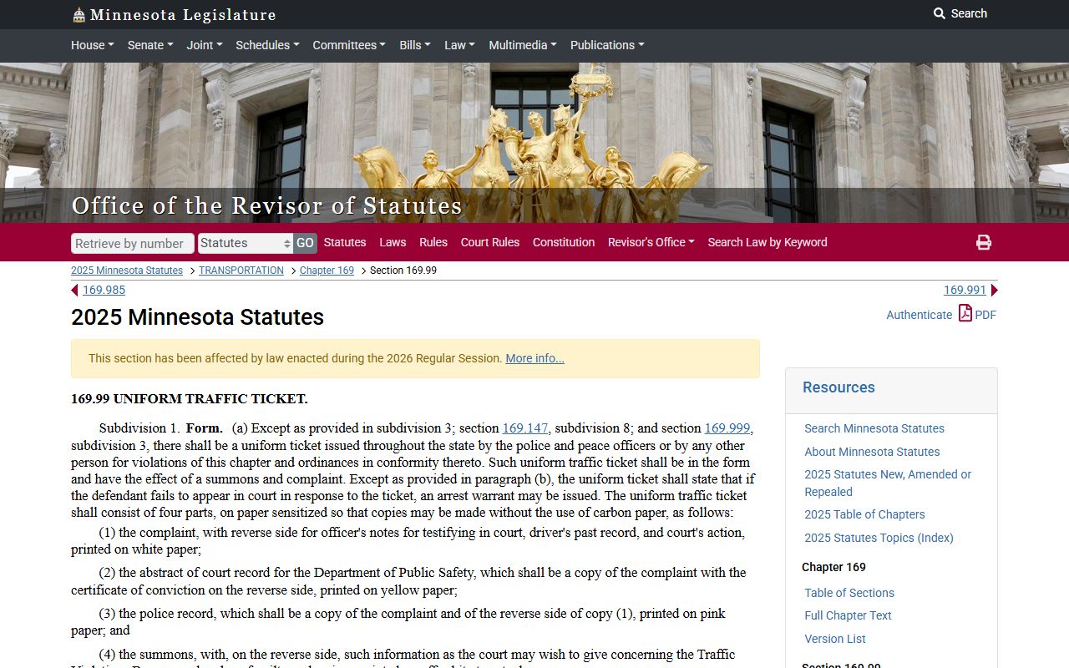This screenshot has width=1069, height=668.
Task: Open next section 169.991 link
Action: (965, 291)
